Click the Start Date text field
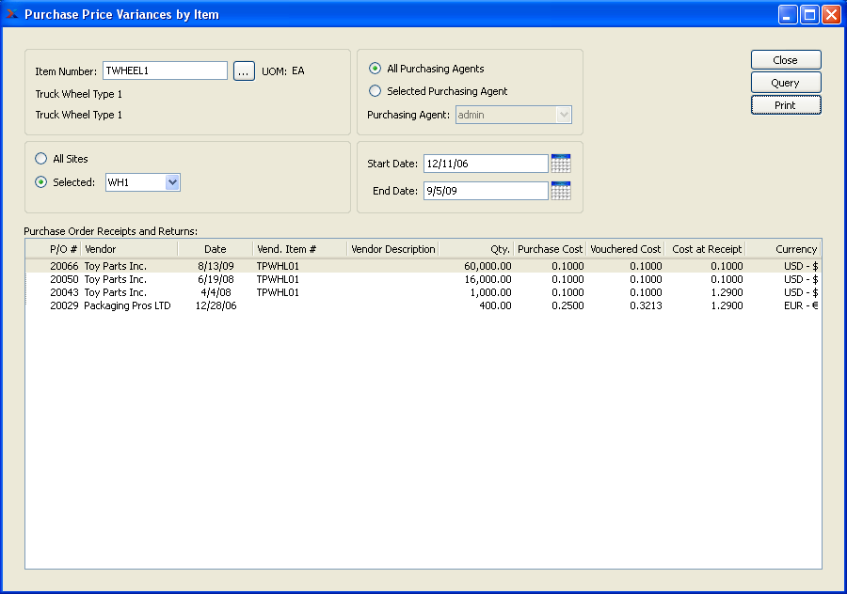The height and width of the screenshot is (594, 847). (x=485, y=164)
